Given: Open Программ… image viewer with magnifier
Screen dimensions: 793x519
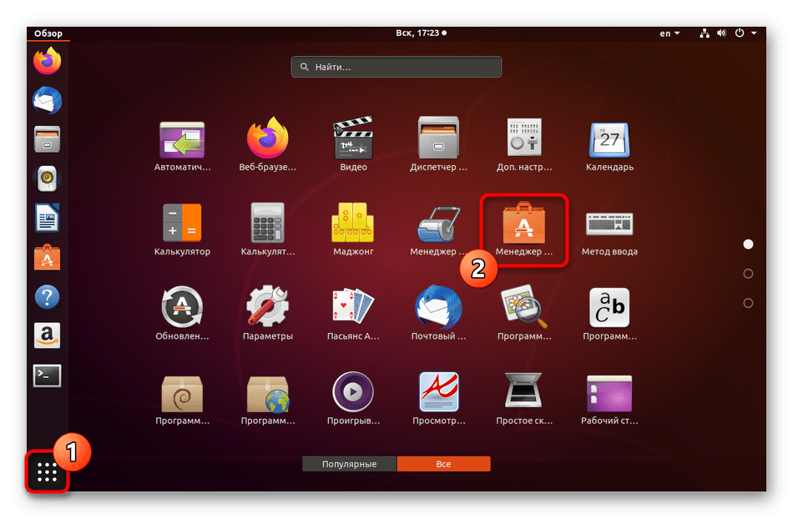Looking at the screenshot, I should coord(524,315).
